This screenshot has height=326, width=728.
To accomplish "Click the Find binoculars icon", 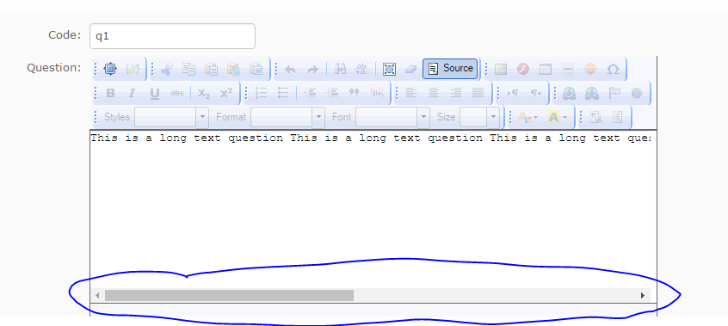I will tap(340, 69).
